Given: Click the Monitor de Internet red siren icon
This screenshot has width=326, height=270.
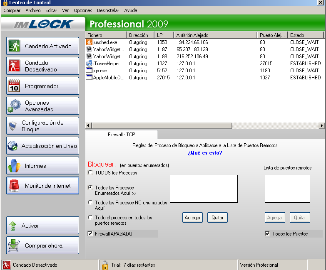Looking at the screenshot, I should click(14, 186).
